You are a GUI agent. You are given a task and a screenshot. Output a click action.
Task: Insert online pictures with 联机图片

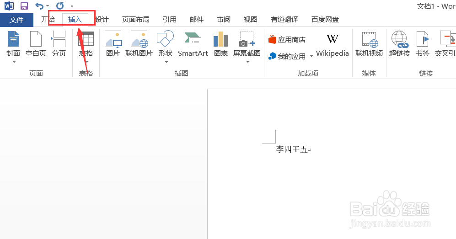(139, 43)
